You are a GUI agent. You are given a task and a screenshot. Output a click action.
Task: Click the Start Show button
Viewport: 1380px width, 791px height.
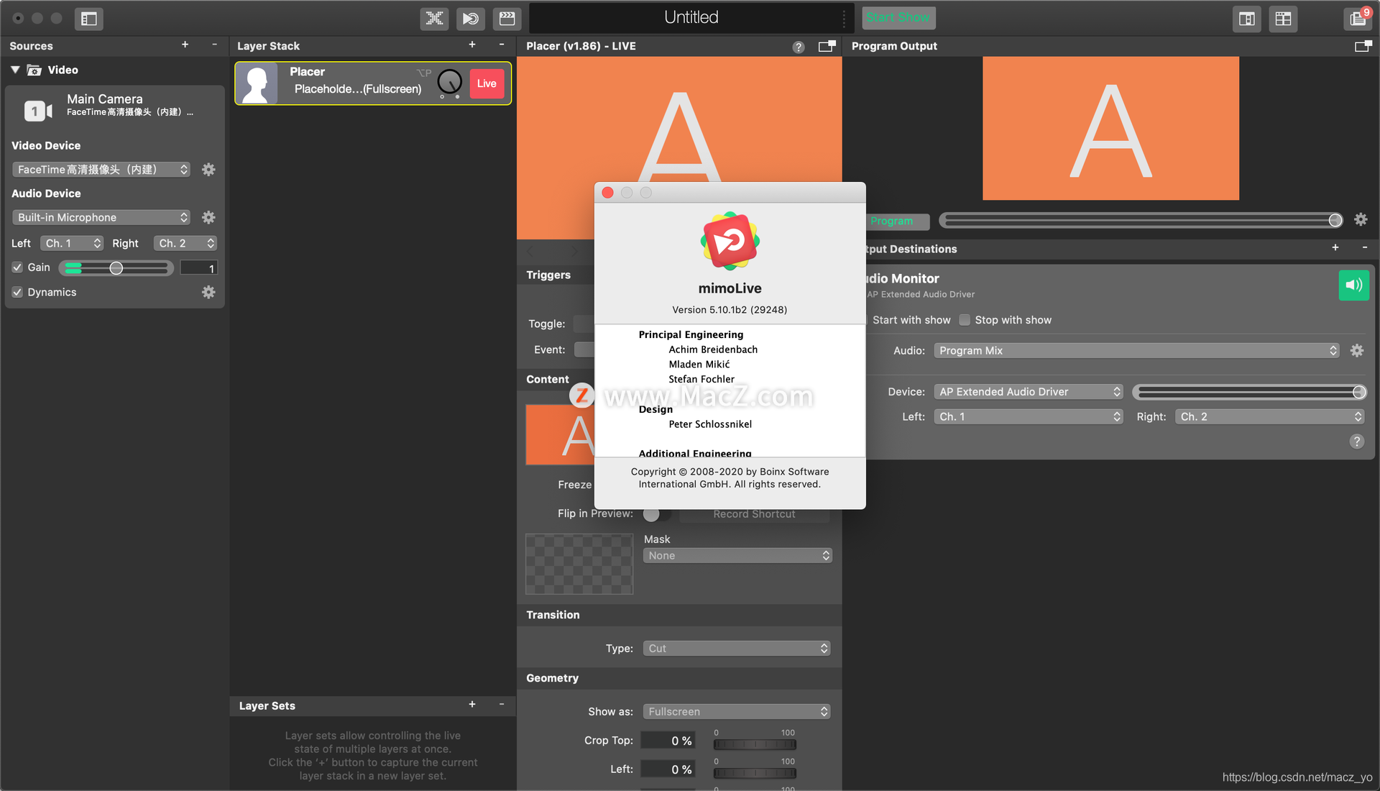898,18
